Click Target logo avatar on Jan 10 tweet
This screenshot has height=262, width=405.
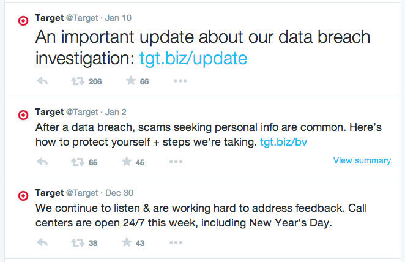[x=23, y=20]
